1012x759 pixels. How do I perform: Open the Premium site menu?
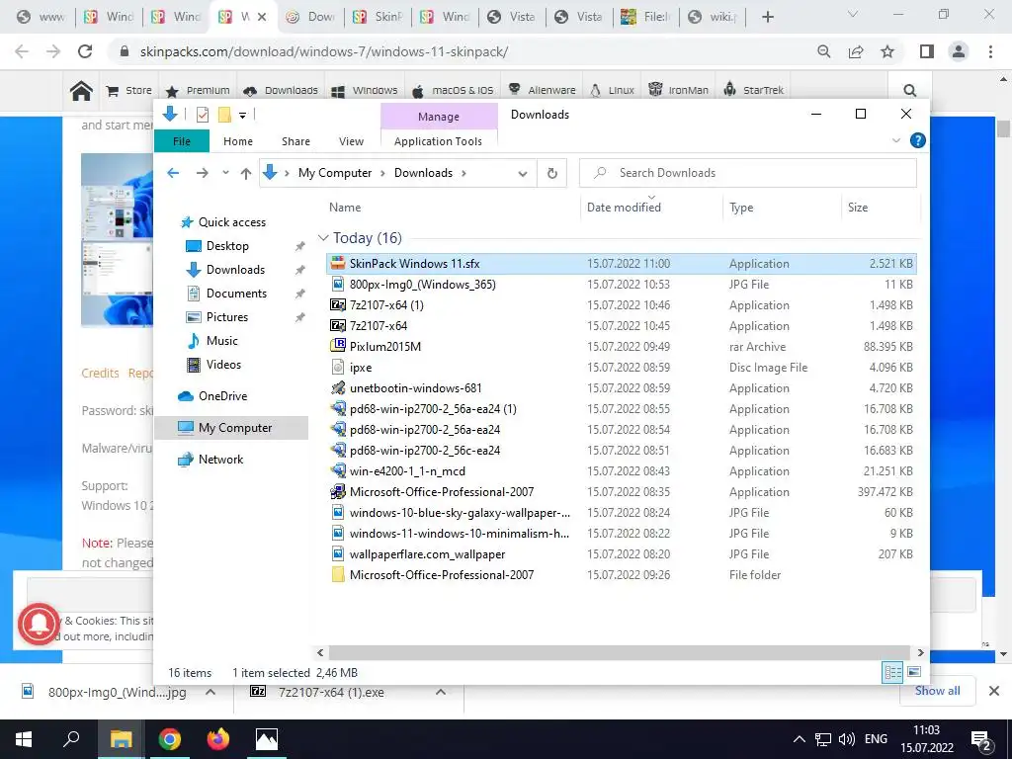(198, 90)
